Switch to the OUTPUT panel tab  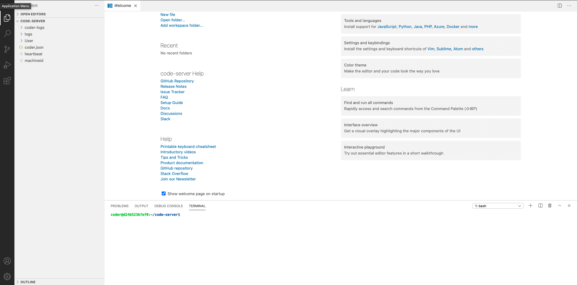[141, 206]
